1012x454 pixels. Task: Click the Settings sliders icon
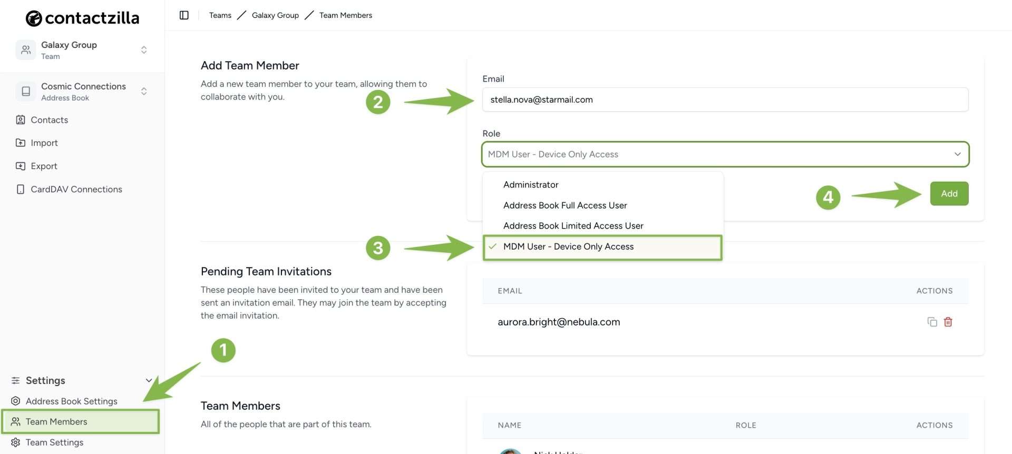tap(16, 380)
